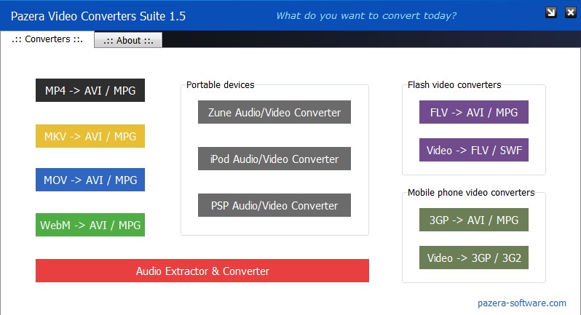Viewport: 581px width, 315px height.
Task: Click the Pazera Video Converters Suite title
Action: [98, 15]
